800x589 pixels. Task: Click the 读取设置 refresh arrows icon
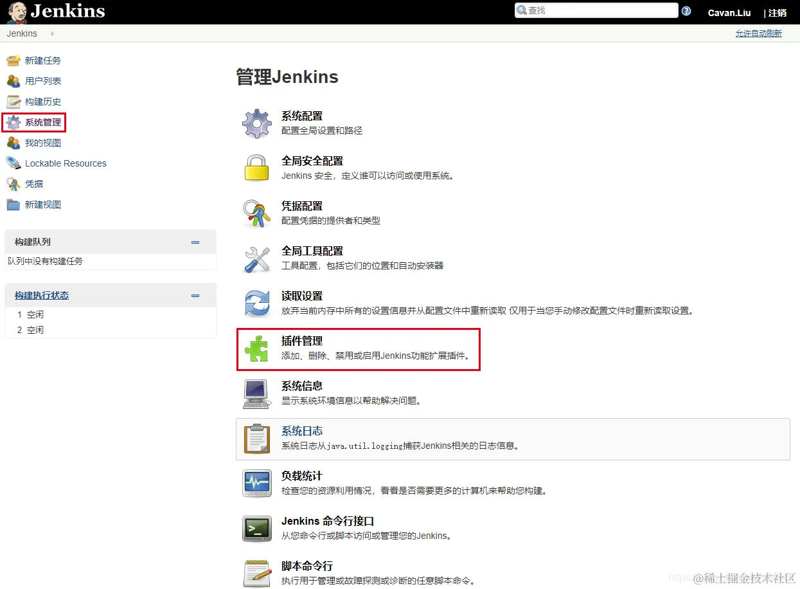click(x=257, y=304)
